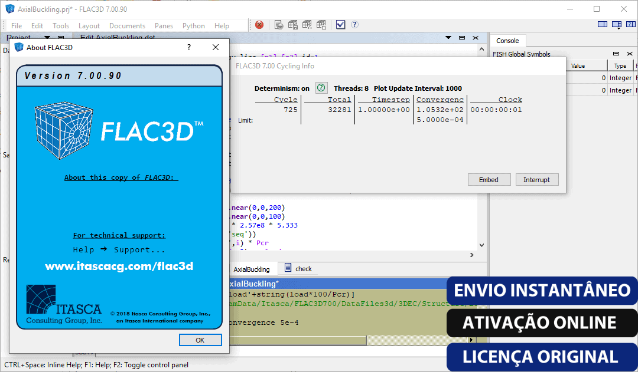Click the Itasca Consulting Group logo
Image resolution: width=638 pixels, height=372 pixels.
pos(64,305)
